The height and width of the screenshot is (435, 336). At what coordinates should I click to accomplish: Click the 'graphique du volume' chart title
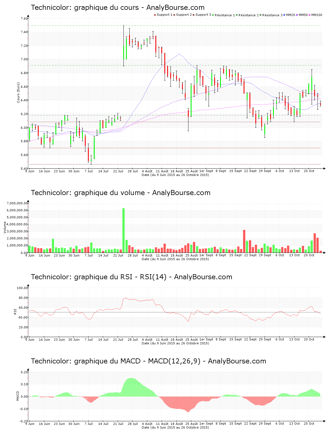click(120, 193)
